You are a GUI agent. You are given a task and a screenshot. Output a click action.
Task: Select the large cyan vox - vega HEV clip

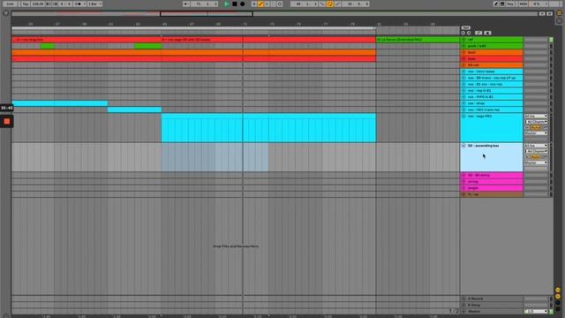click(268, 128)
